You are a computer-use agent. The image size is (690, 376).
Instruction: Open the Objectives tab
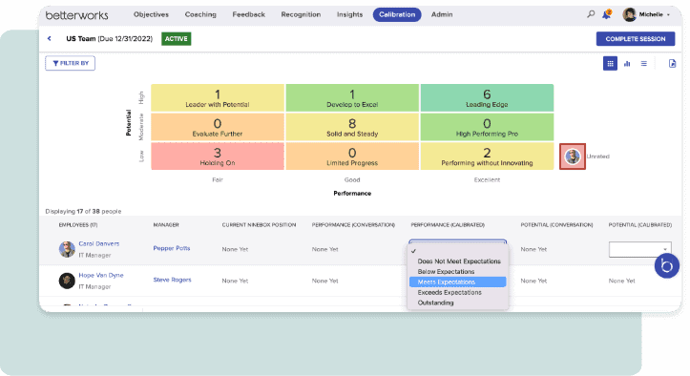pyautogui.click(x=151, y=14)
